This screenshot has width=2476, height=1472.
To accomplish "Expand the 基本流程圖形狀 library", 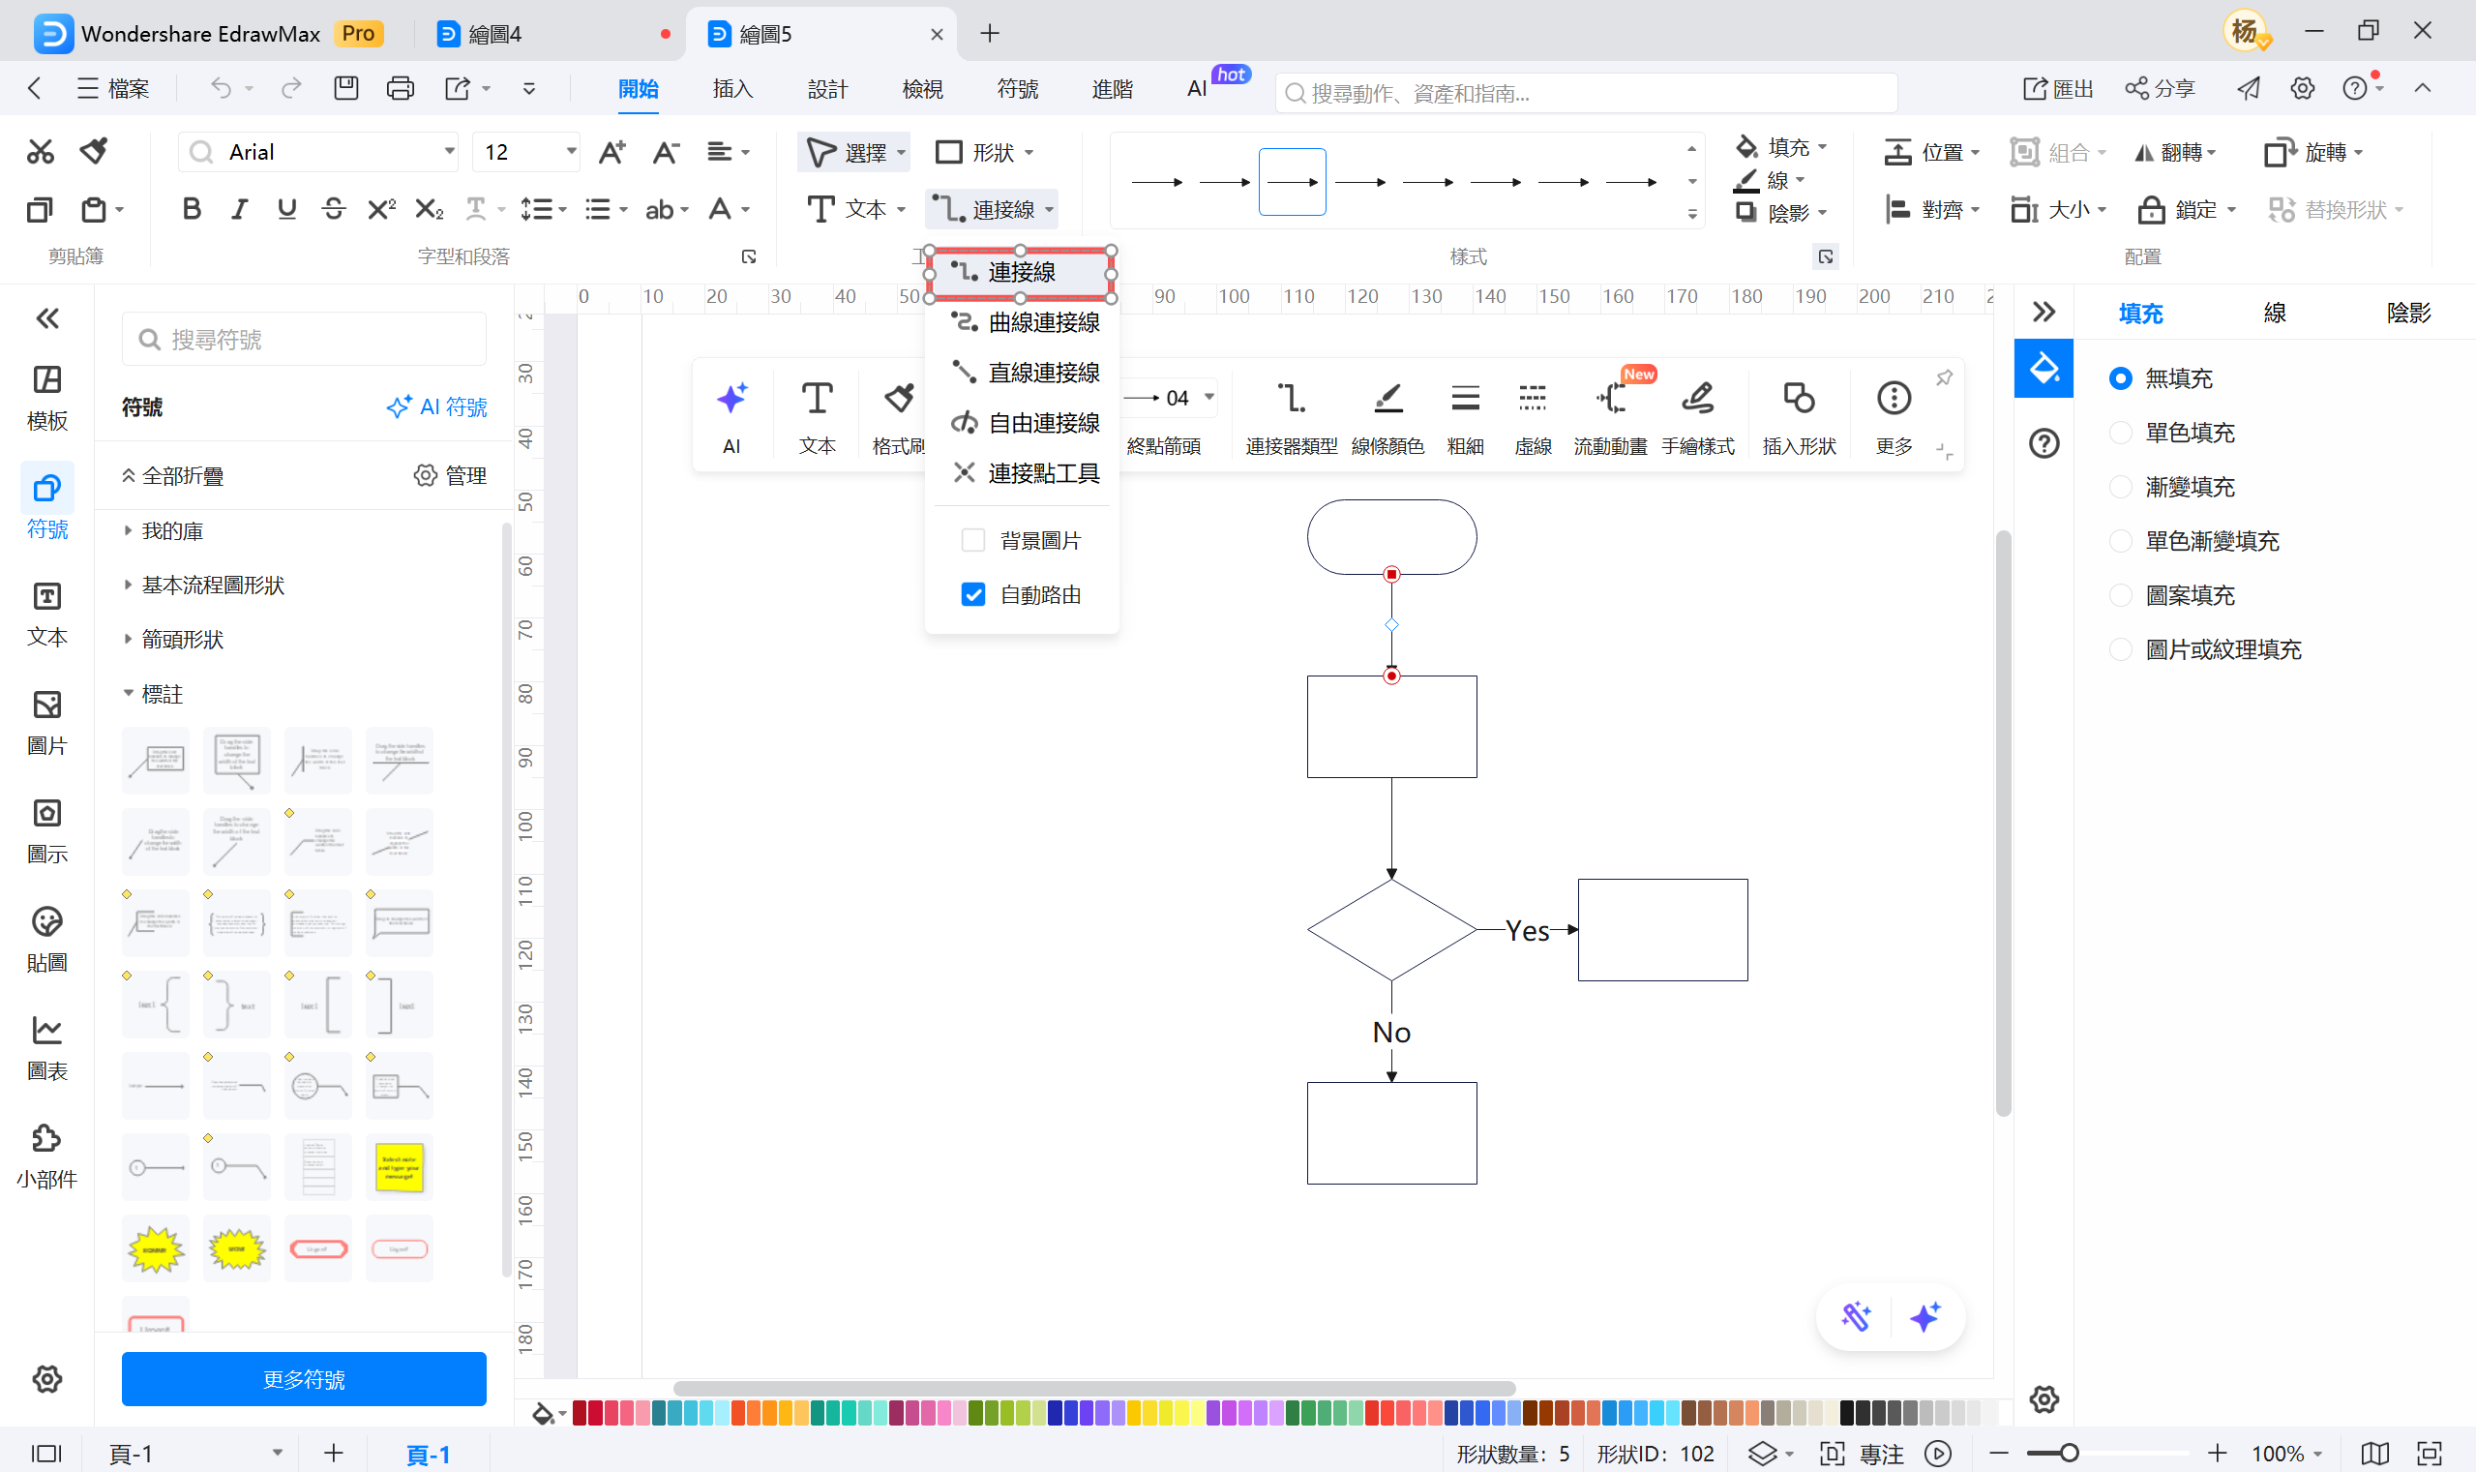I will pos(212,586).
